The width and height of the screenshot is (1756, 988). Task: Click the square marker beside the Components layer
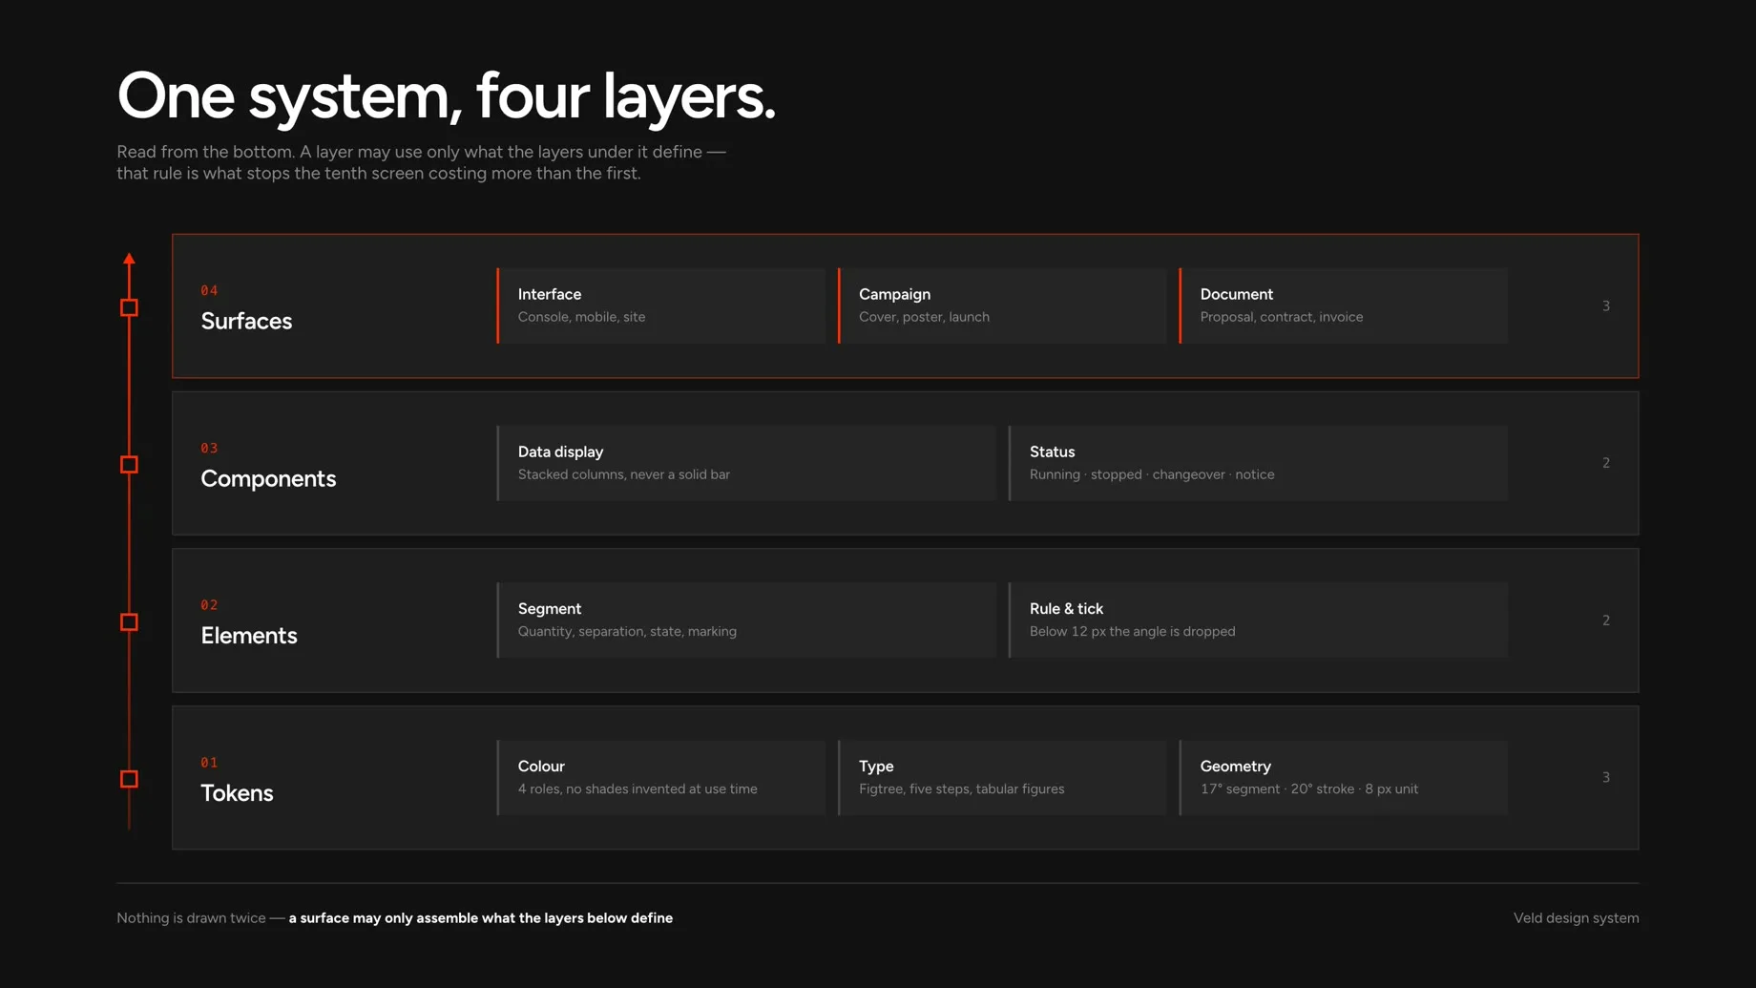coord(129,465)
